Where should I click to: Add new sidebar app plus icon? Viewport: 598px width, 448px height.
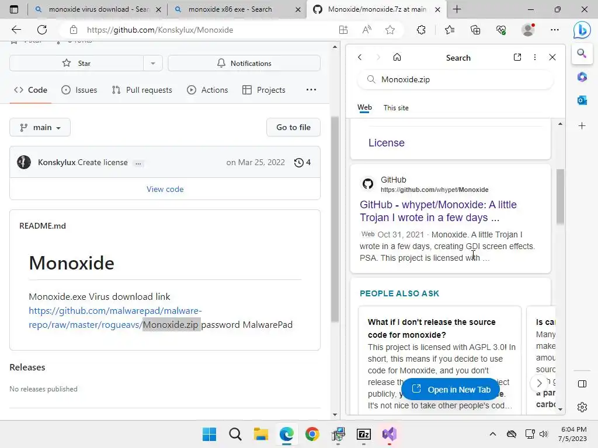[582, 126]
